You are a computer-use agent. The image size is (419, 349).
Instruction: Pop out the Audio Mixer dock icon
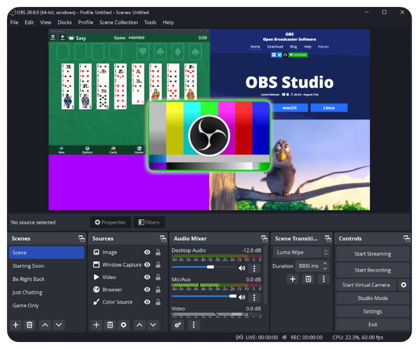coord(264,238)
